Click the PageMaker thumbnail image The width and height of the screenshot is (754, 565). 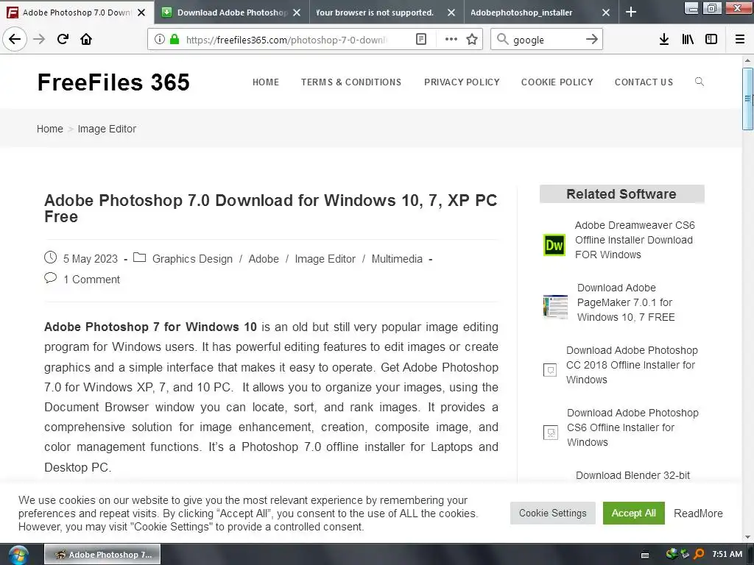click(555, 307)
